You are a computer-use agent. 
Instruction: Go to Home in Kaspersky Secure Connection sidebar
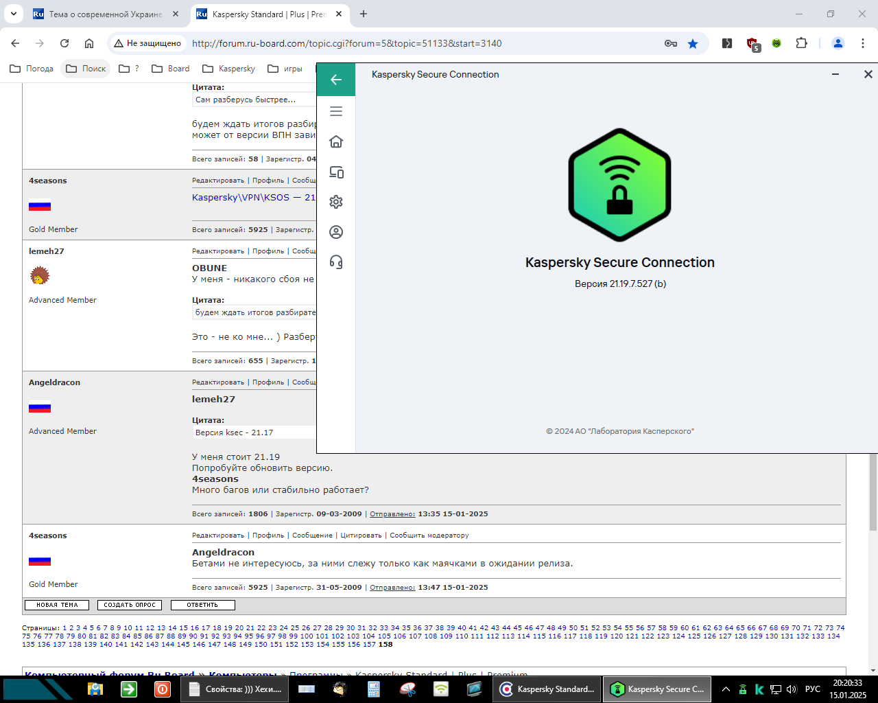tap(336, 141)
